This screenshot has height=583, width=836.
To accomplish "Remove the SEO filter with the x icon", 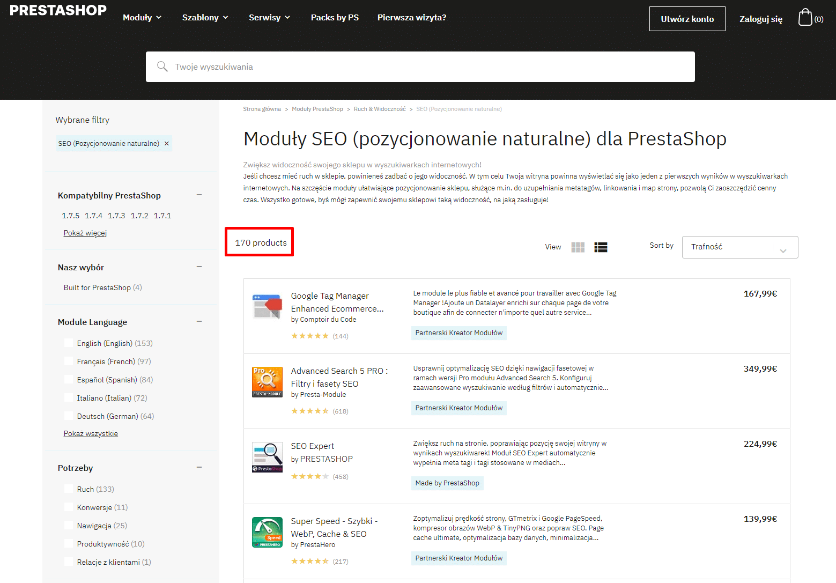I will (167, 144).
